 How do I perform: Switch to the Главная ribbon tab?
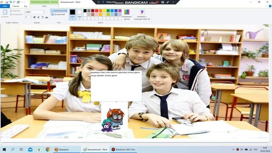click(16, 6)
